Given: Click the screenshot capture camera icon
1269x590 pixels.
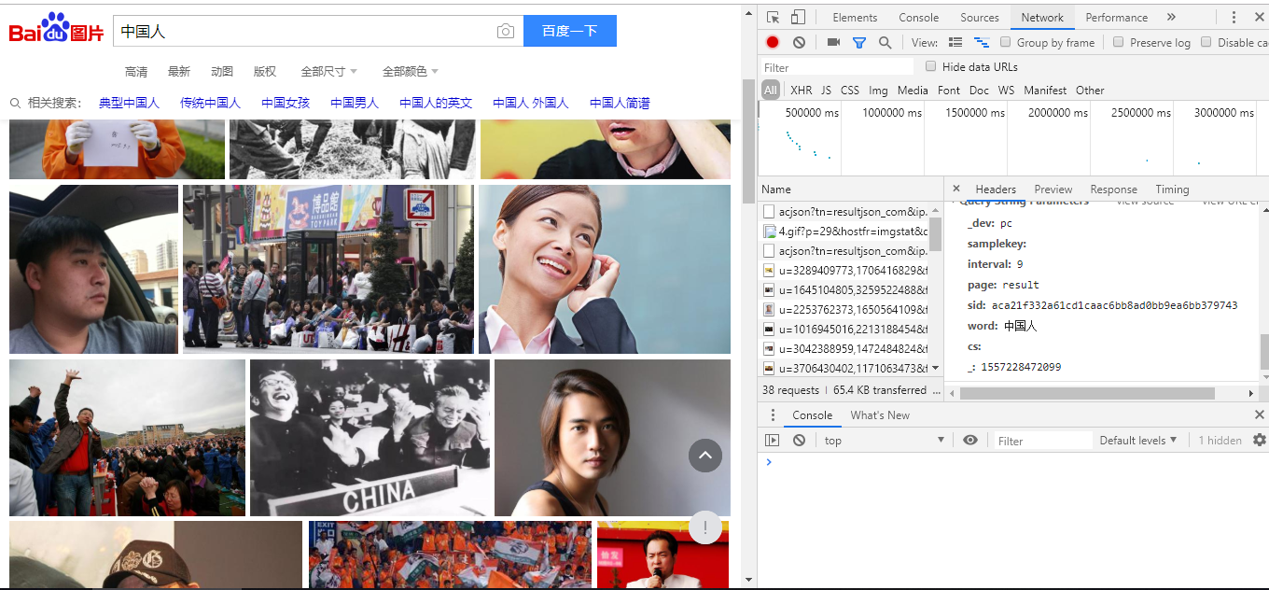Looking at the screenshot, I should (834, 42).
